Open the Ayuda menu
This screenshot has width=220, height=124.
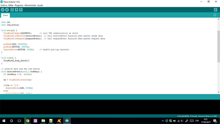point(40,5)
